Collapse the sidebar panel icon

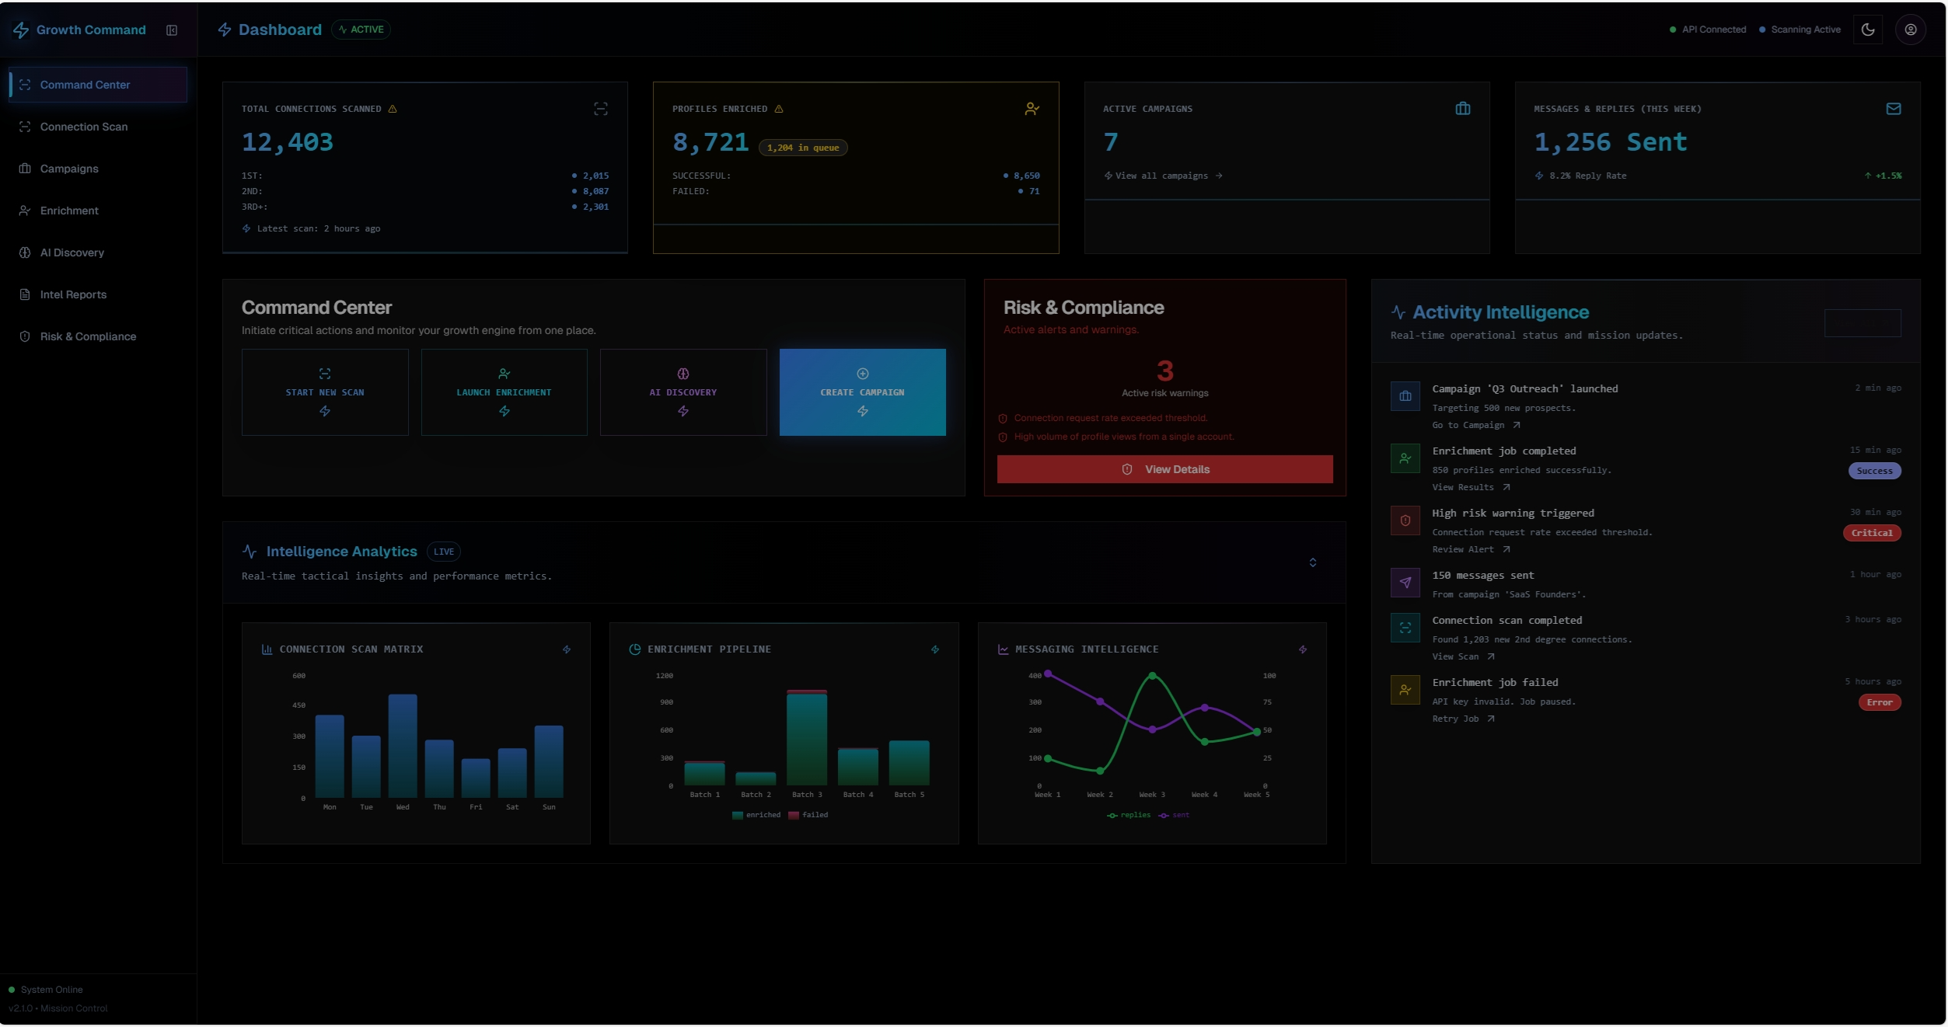pos(172,30)
